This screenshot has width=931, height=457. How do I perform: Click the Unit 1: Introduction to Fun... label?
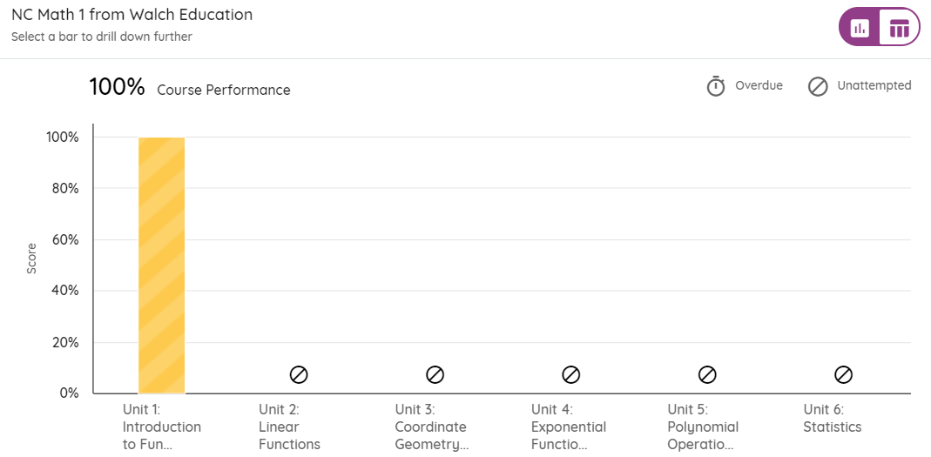(161, 427)
